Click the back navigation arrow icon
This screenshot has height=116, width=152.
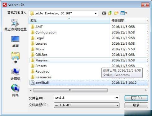(104, 13)
